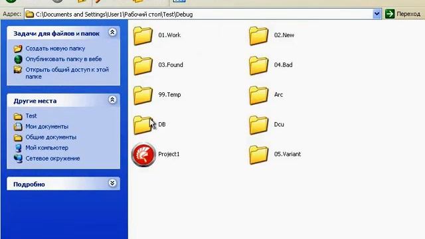
Task: Select the 03.Found folder icon
Action: [x=143, y=65]
